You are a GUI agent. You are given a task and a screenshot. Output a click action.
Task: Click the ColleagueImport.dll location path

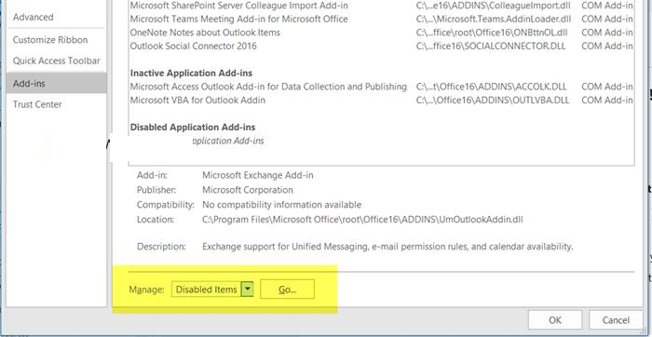[493, 6]
